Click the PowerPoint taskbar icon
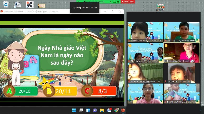Viewport: 204px width, 114px height. click(123, 110)
